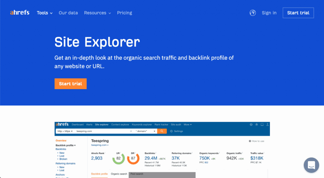Select Rank tracker in the demo header

[161, 125]
